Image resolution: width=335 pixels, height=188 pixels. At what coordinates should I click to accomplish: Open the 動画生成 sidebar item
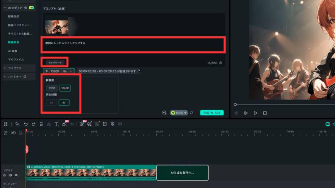pos(14,16)
